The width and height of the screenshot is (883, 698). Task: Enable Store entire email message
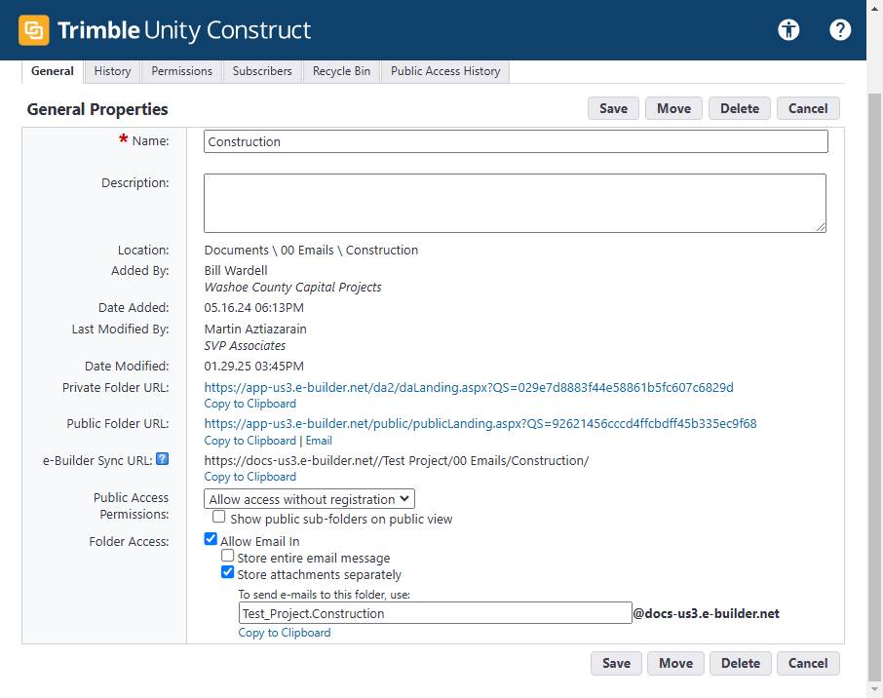227,556
